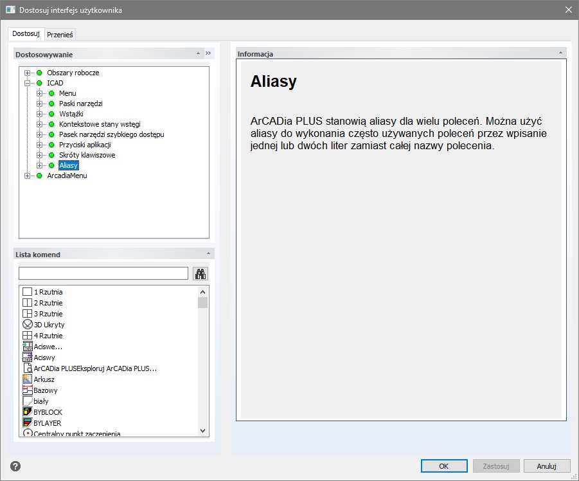Select the 3D Ukryty command icon

(28, 325)
